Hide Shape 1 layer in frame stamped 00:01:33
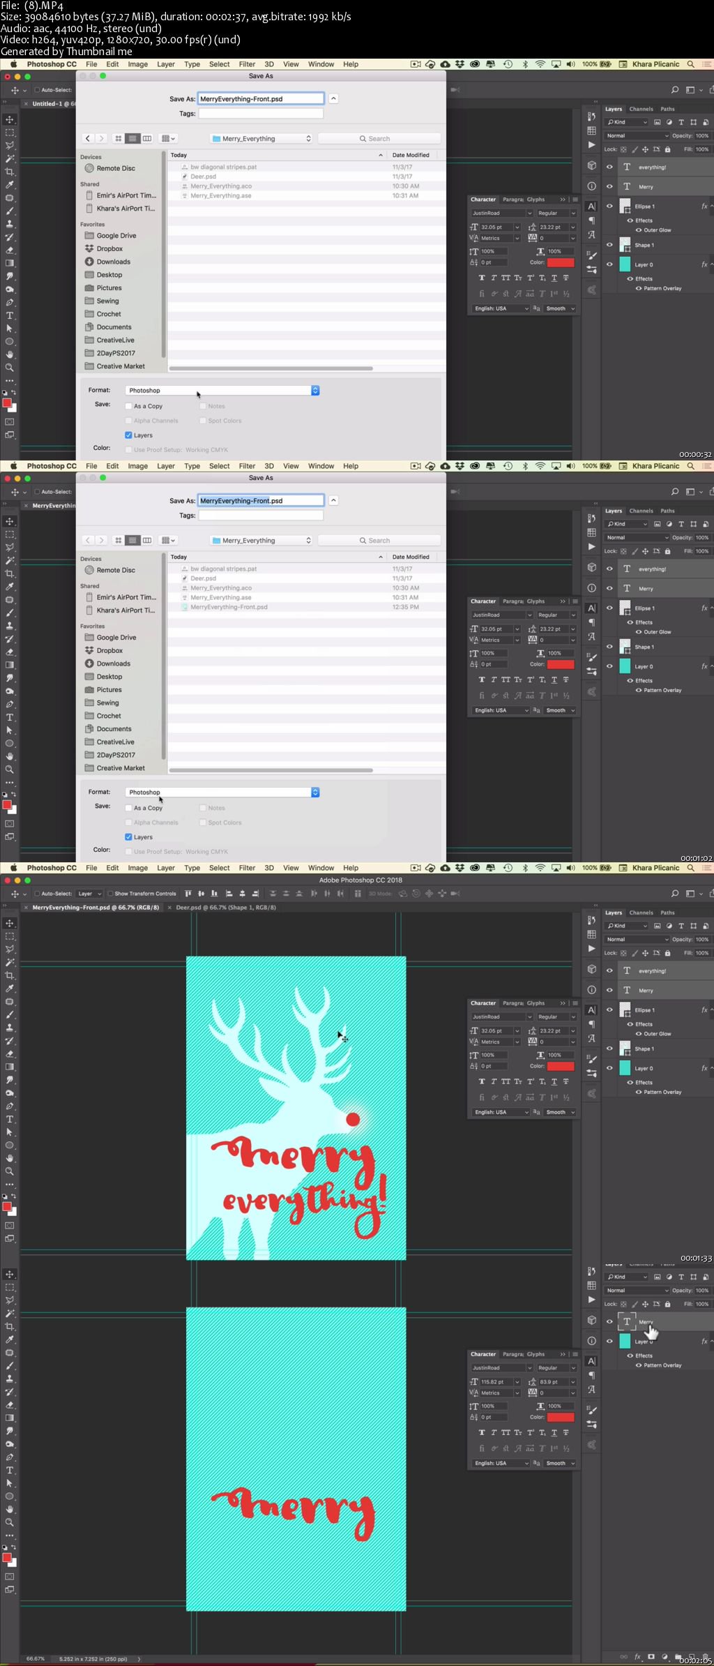The image size is (714, 1666). pos(609,1049)
